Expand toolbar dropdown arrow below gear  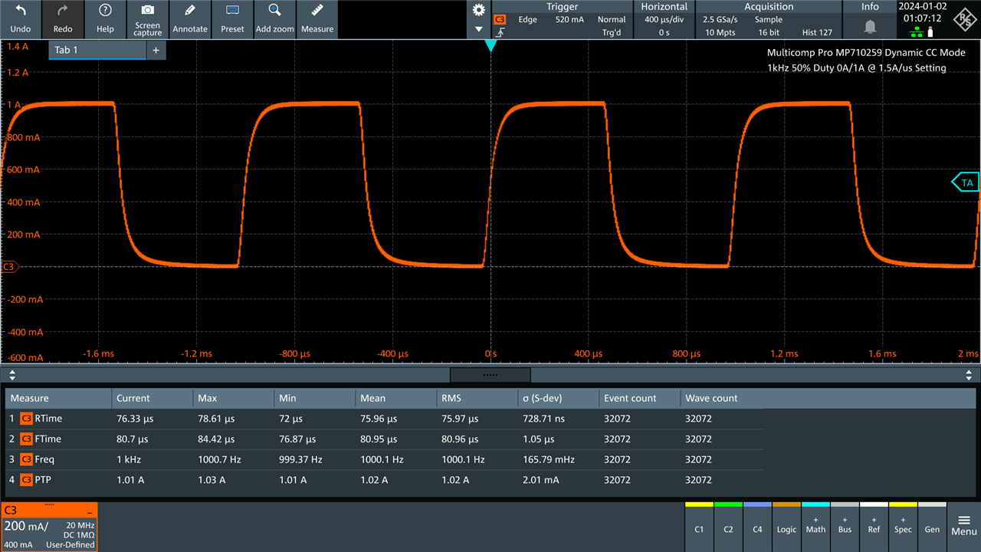pos(479,29)
